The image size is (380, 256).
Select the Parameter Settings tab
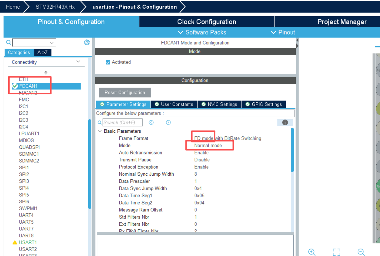[123, 104]
